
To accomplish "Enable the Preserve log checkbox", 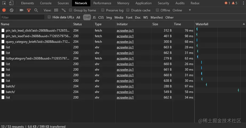I will tap(103, 10).
